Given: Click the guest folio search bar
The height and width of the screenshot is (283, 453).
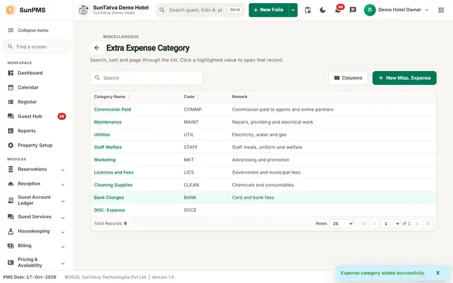Looking at the screenshot, I should tap(200, 10).
